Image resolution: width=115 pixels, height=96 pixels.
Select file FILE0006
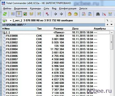[56, 56]
